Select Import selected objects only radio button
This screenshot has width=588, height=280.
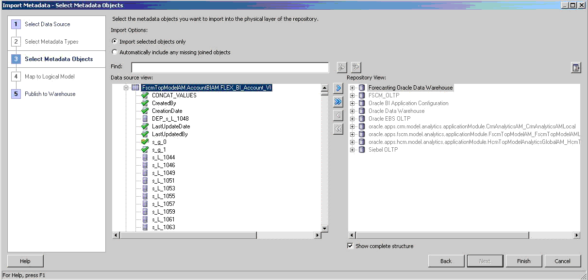coord(115,42)
